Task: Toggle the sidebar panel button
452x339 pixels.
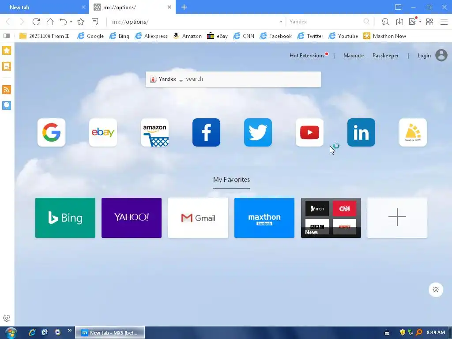Action: (7, 36)
